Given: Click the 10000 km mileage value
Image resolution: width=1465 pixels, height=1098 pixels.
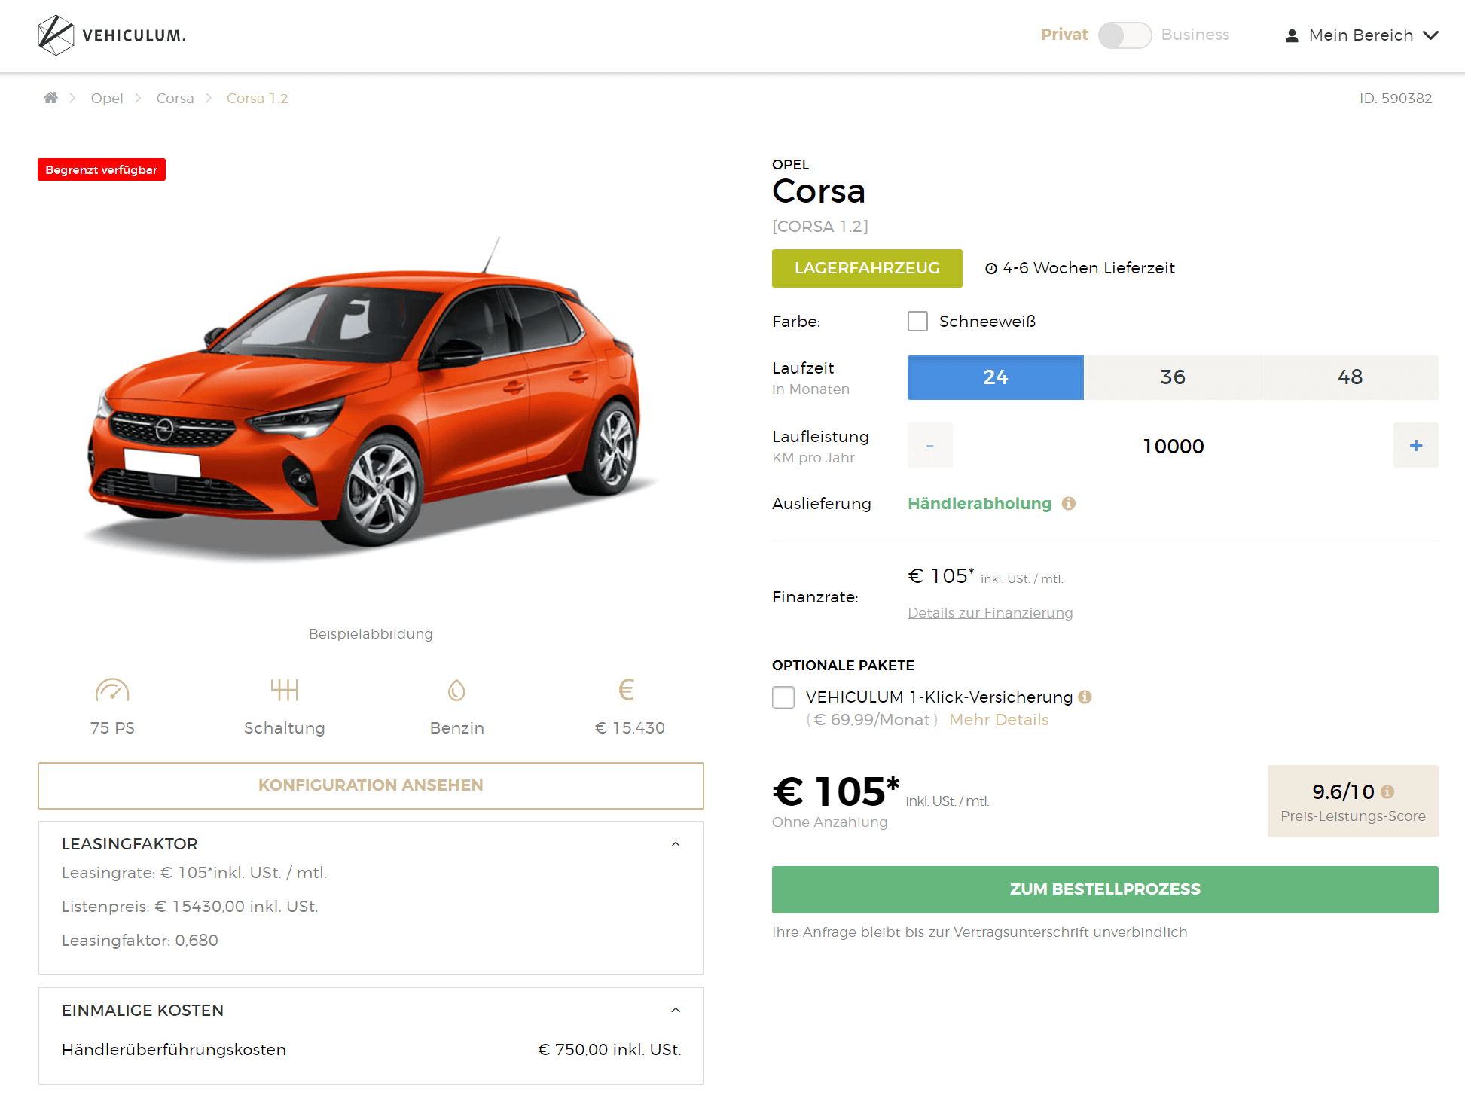Looking at the screenshot, I should 1174,447.
